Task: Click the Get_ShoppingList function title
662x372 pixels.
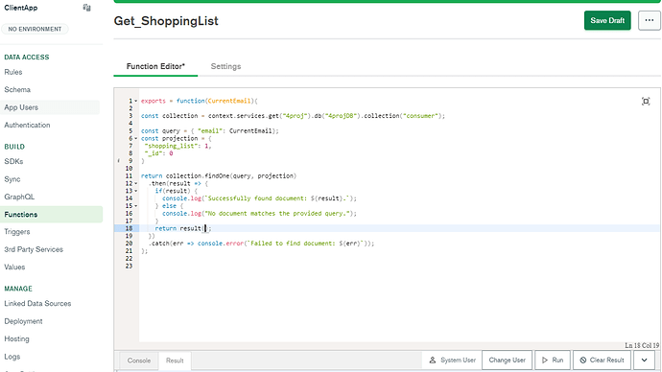Action: click(x=166, y=21)
